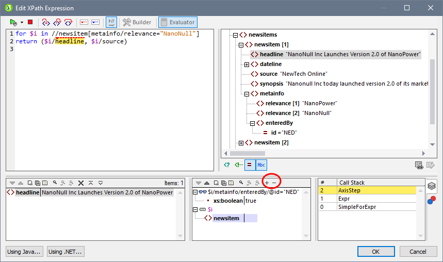Open dropdown arrow next to Start icon
This screenshot has width=443, height=262.
pyautogui.click(x=22, y=22)
